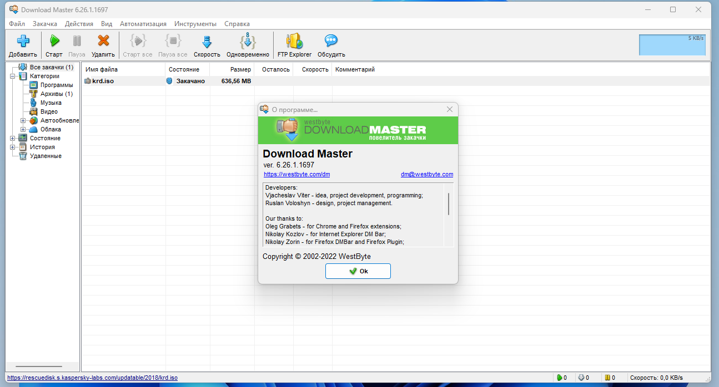The height and width of the screenshot is (387, 719).
Task: Select the Удаленные trash folder
Action: tap(45, 156)
